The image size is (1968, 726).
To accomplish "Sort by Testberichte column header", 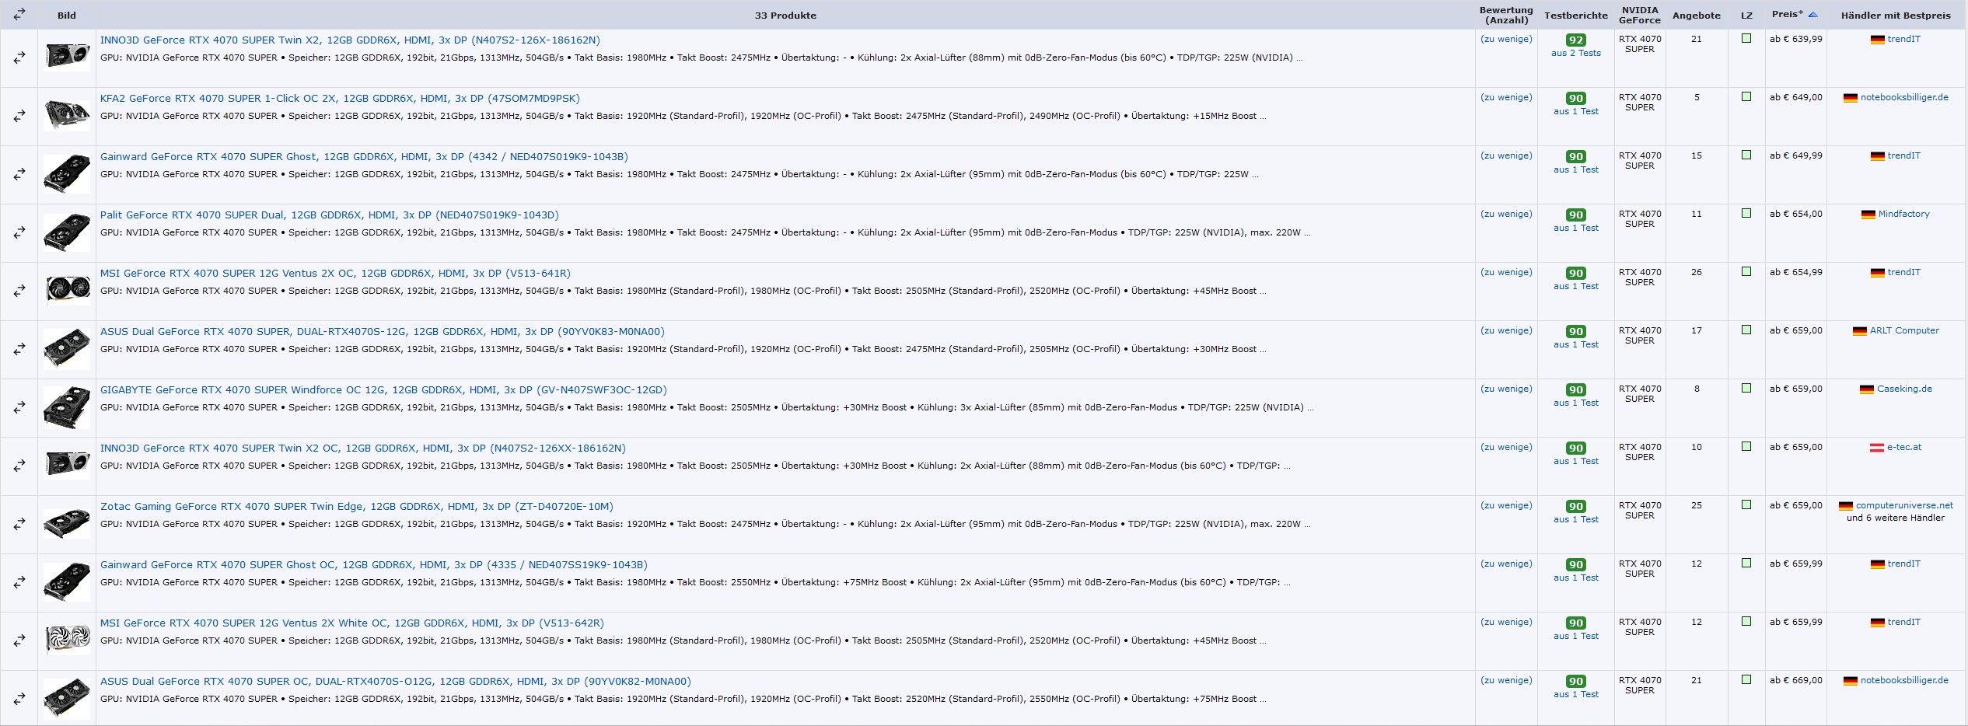I will (x=1575, y=15).
